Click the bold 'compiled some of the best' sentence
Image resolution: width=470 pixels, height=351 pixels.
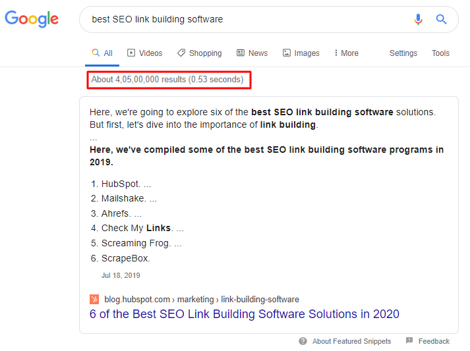(x=266, y=155)
